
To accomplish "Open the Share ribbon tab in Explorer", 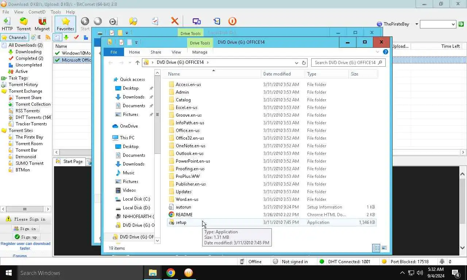I will pyautogui.click(x=156, y=52).
